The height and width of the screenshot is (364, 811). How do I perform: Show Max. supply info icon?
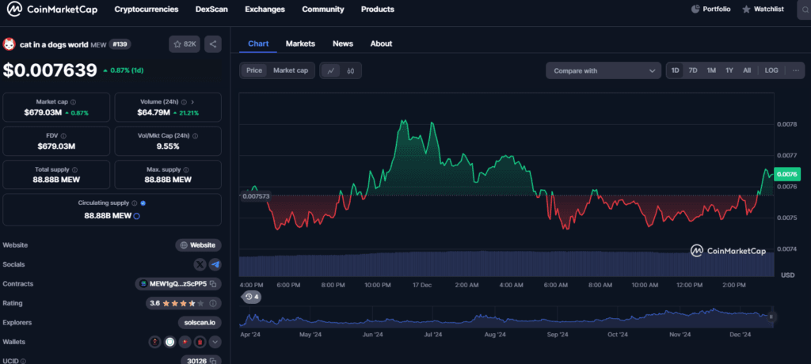pyautogui.click(x=185, y=169)
